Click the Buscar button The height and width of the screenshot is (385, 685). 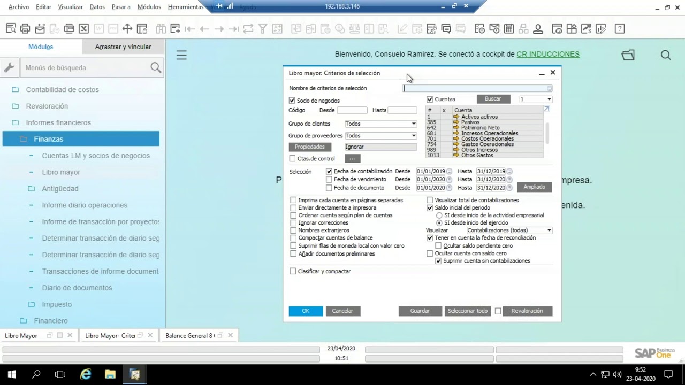coord(493,99)
